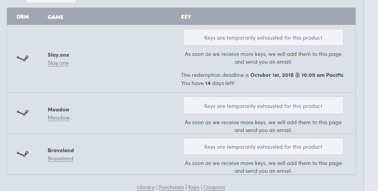Click the Steam DRM icon next to Braveland
This screenshot has width=378, height=191.
(23, 154)
